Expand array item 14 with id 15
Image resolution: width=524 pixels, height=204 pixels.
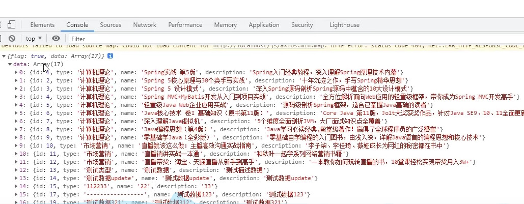pyautogui.click(x=16, y=186)
